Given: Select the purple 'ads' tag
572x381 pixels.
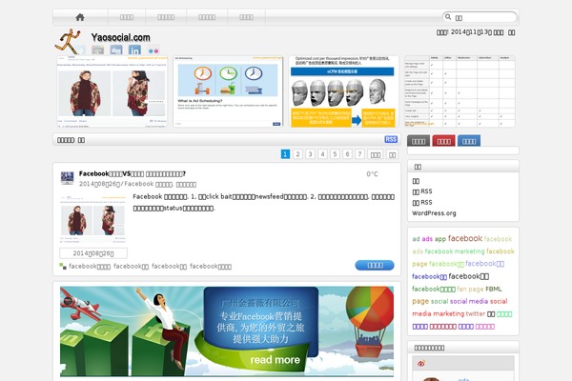Looking at the screenshot, I should tap(427, 239).
